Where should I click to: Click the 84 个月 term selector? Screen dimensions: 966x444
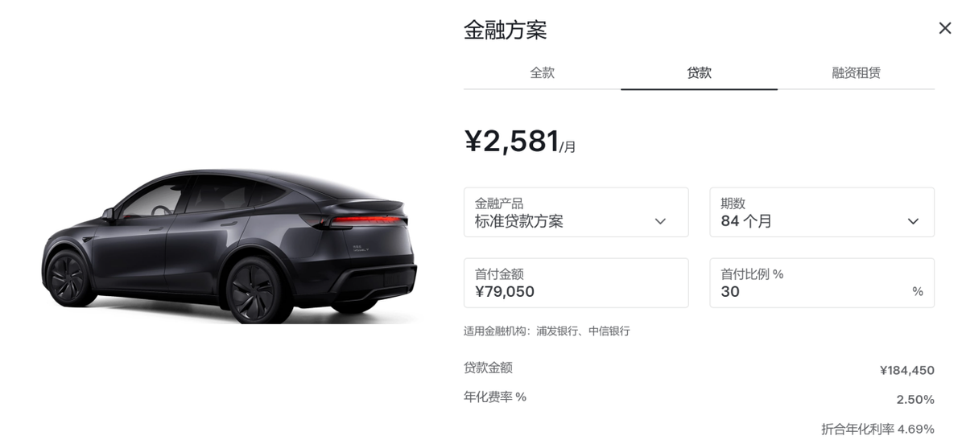[x=822, y=212]
